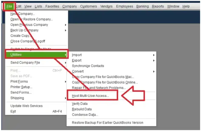The image size is (201, 131).
Task: Open the Help menu
Action: 186,6
